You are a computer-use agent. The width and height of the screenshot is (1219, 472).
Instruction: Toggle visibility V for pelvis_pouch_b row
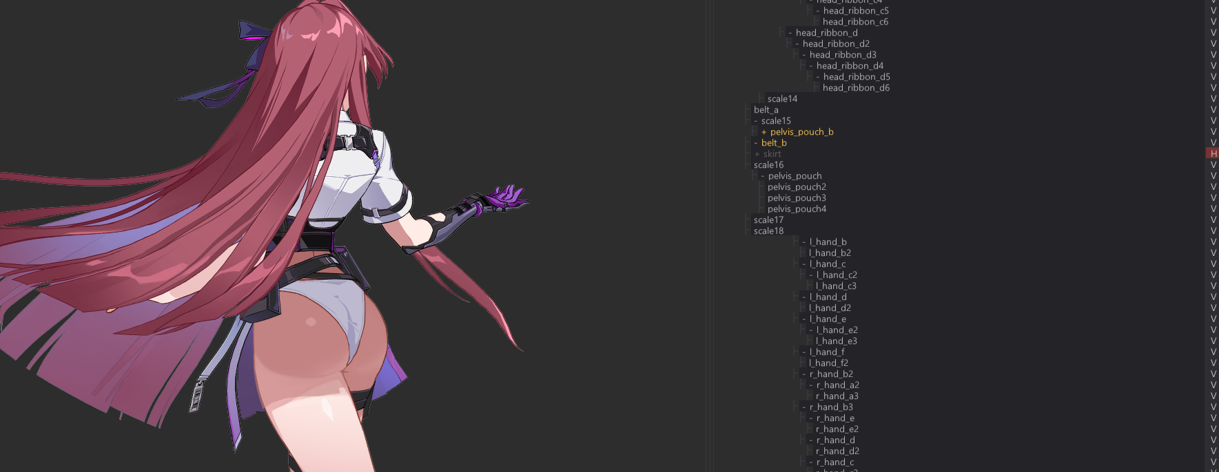click(x=1213, y=131)
